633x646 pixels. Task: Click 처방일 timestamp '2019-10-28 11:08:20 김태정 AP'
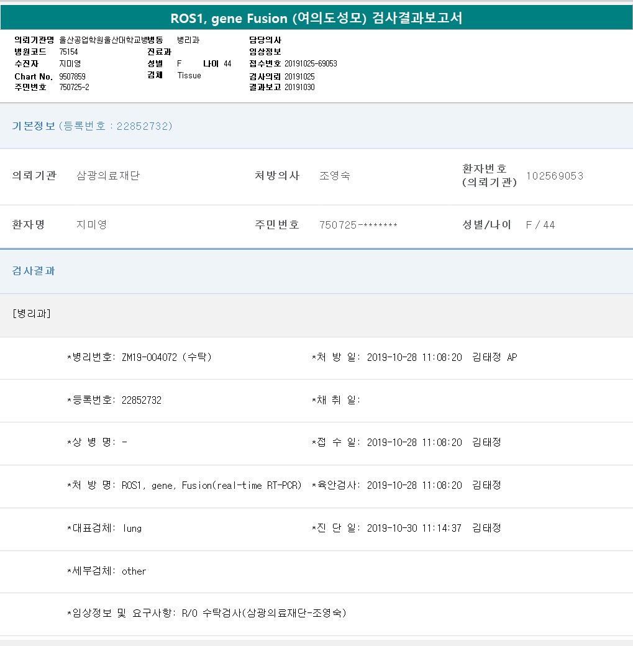pyautogui.click(x=442, y=357)
